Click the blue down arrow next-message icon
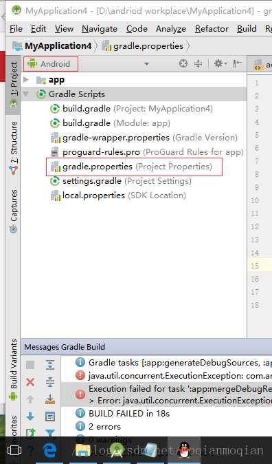This screenshot has height=464, width=272. coord(30,416)
